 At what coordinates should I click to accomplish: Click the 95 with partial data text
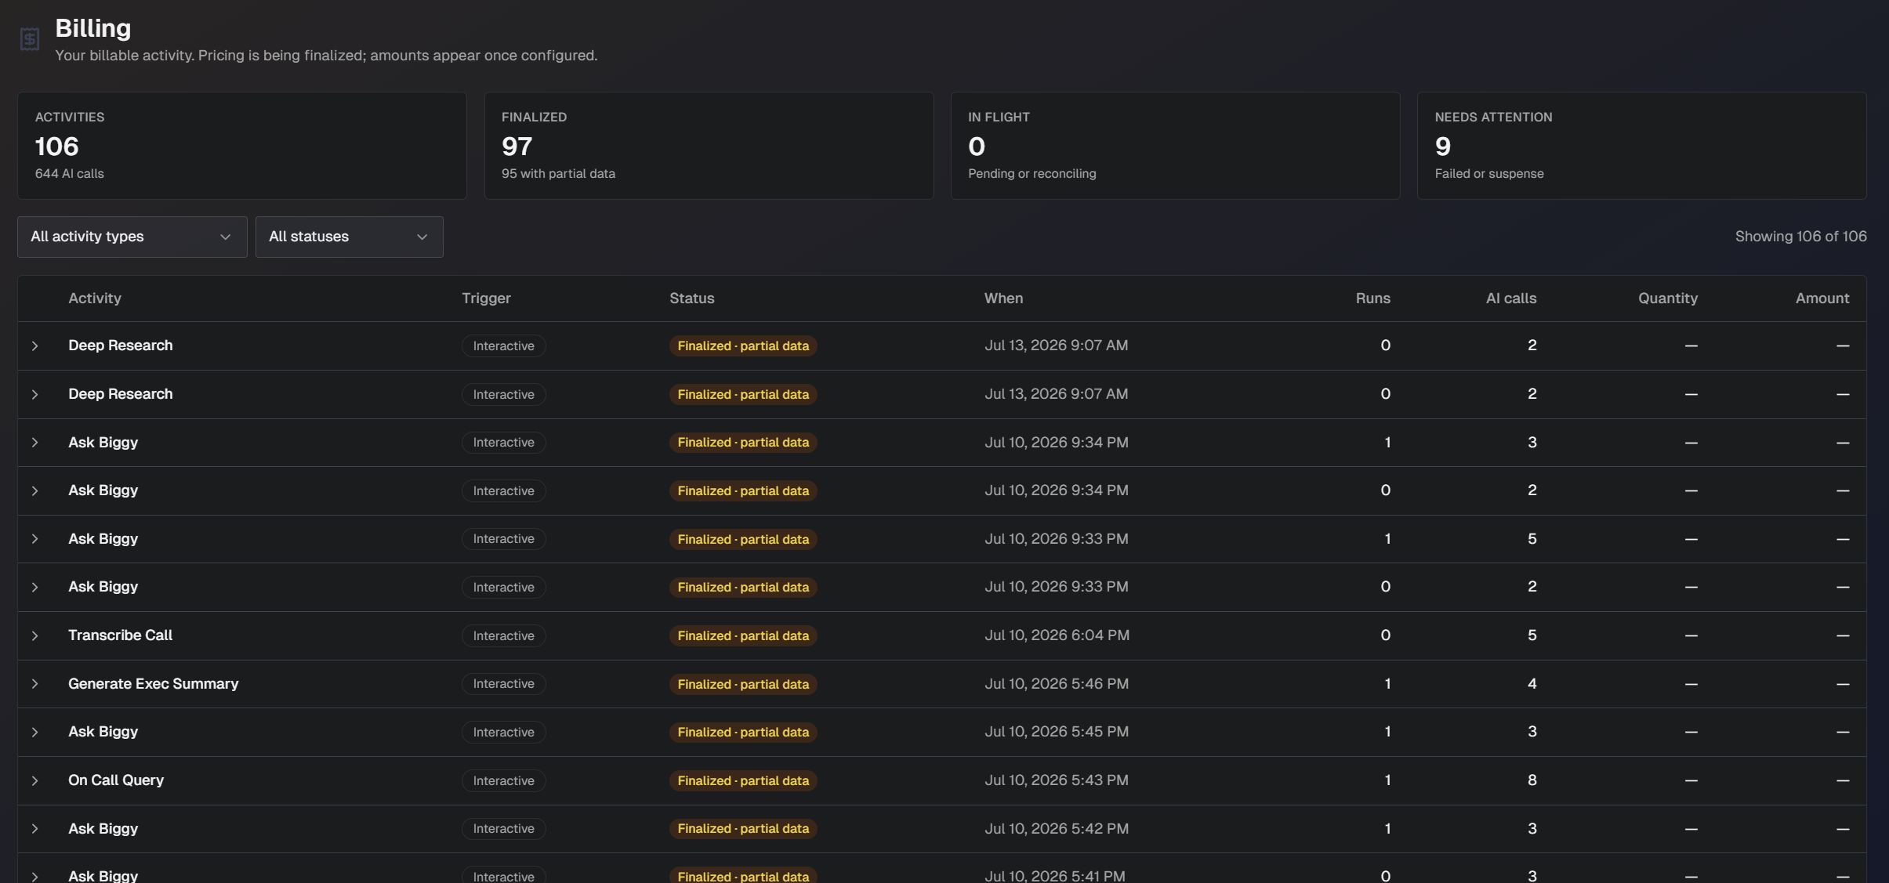(x=558, y=174)
